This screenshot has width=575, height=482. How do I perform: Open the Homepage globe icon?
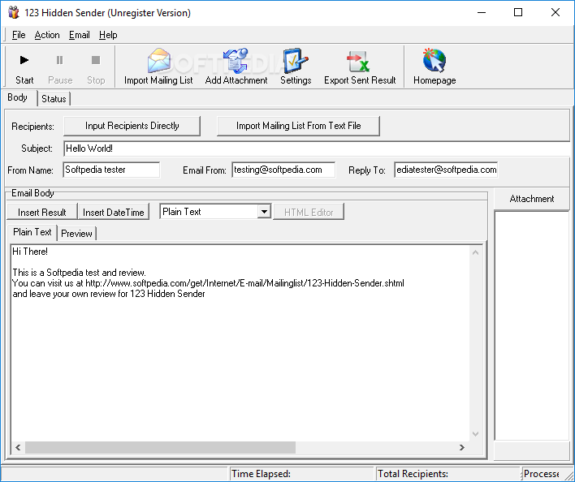pyautogui.click(x=434, y=60)
